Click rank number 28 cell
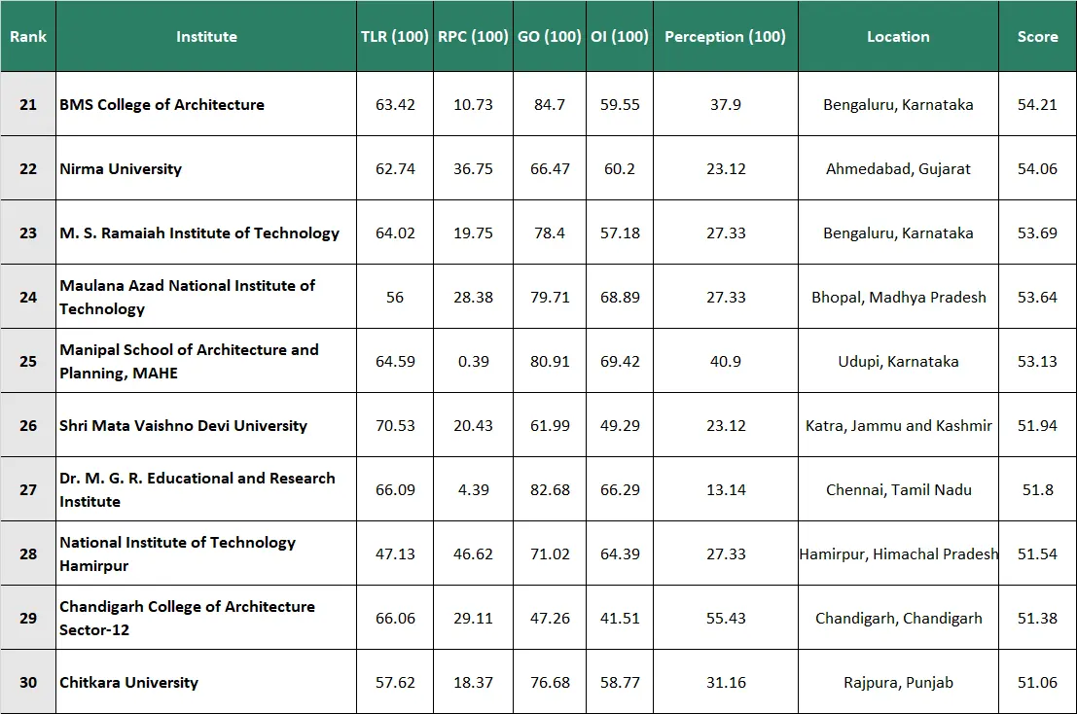The width and height of the screenshot is (1077, 714). [x=28, y=553]
